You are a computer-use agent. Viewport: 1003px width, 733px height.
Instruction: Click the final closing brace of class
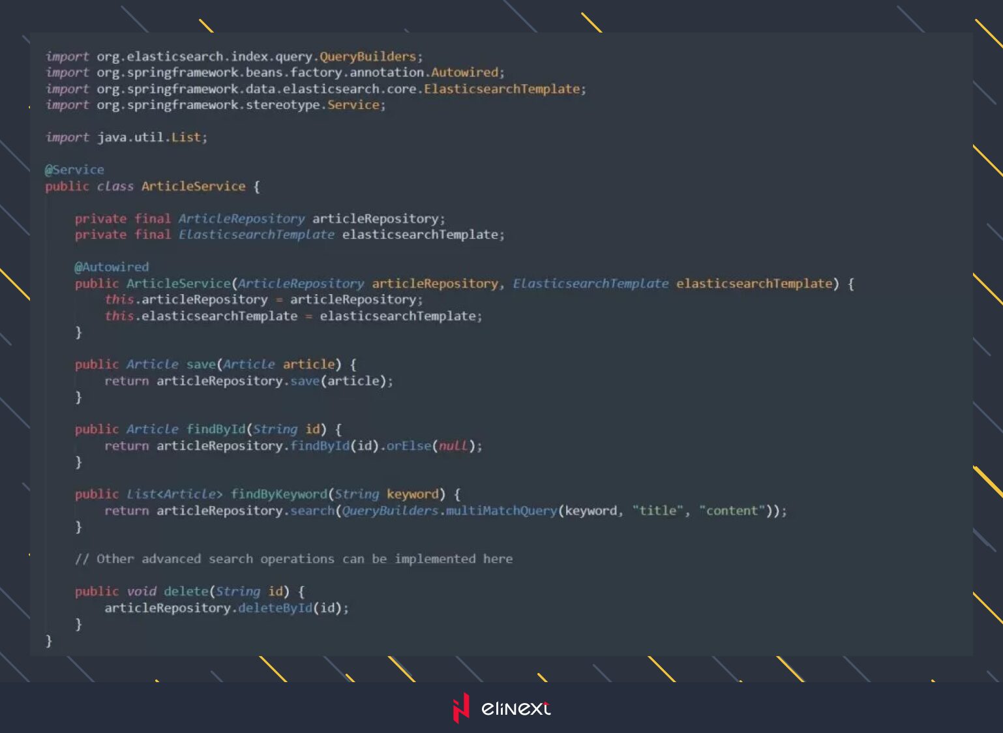(x=49, y=640)
